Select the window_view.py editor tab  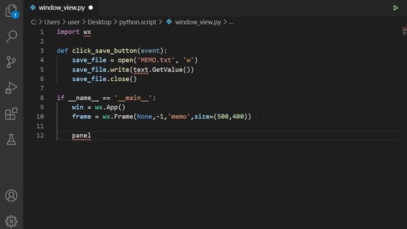62,8
